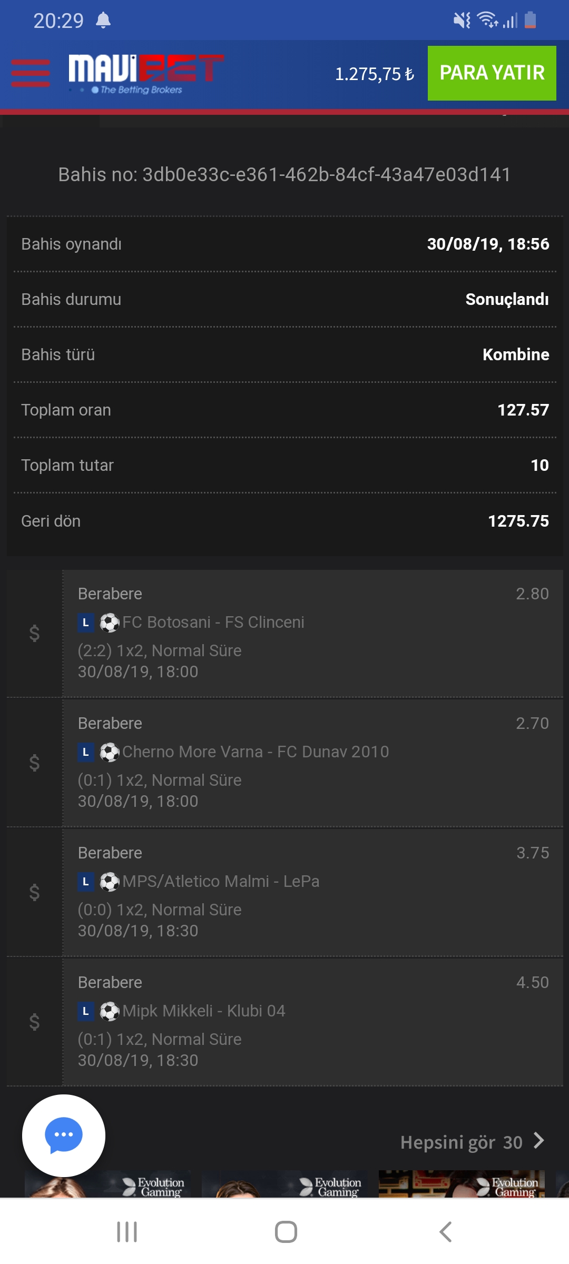Tap the Android home button
Image resolution: width=569 pixels, height=1264 pixels.
(x=286, y=1232)
